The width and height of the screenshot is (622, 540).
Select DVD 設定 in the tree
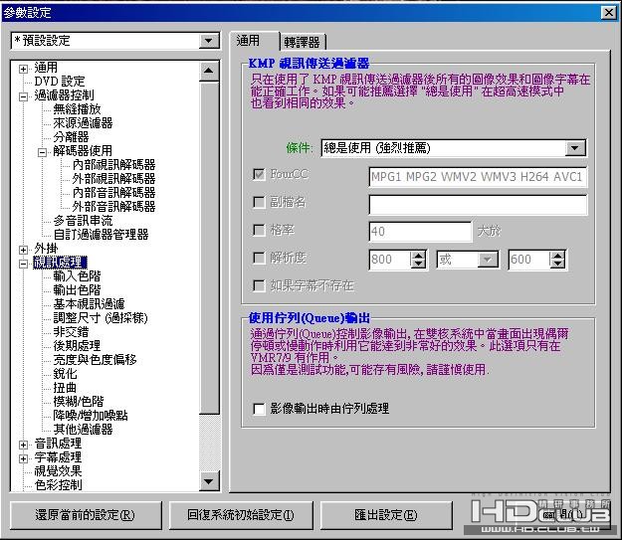coord(60,82)
